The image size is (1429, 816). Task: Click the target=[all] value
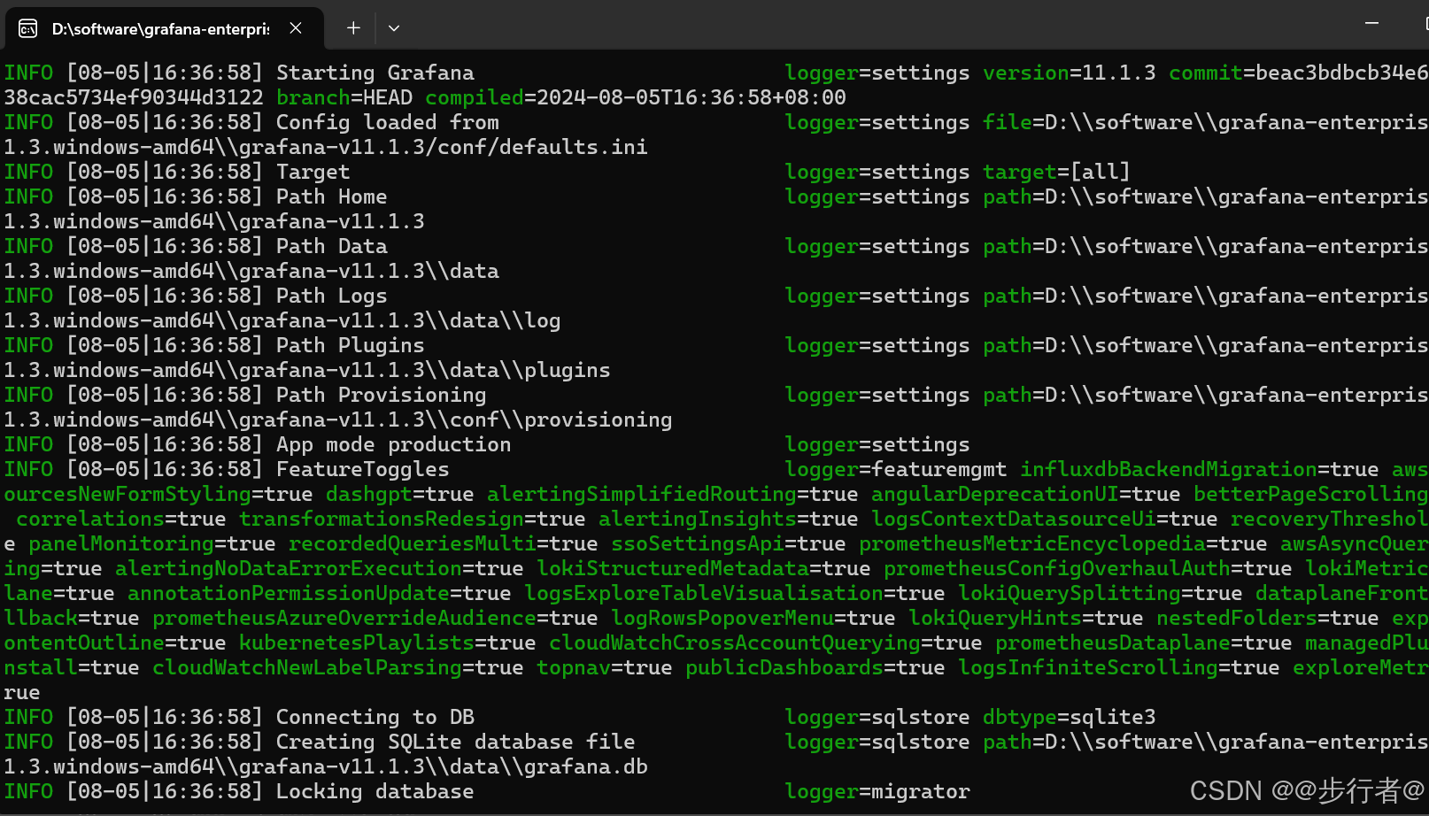tap(1056, 172)
